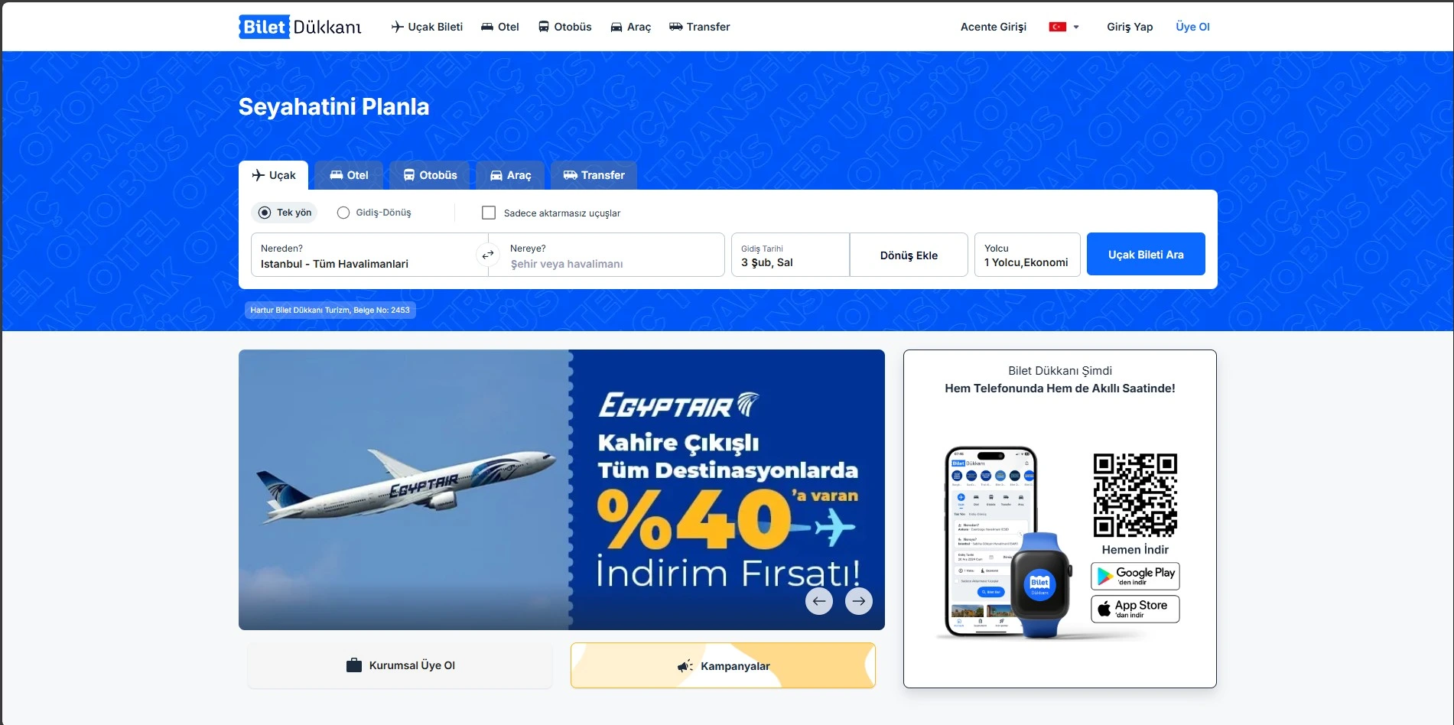Open the Turkish flag language dropdown
The height and width of the screenshot is (725, 1454).
tap(1064, 27)
